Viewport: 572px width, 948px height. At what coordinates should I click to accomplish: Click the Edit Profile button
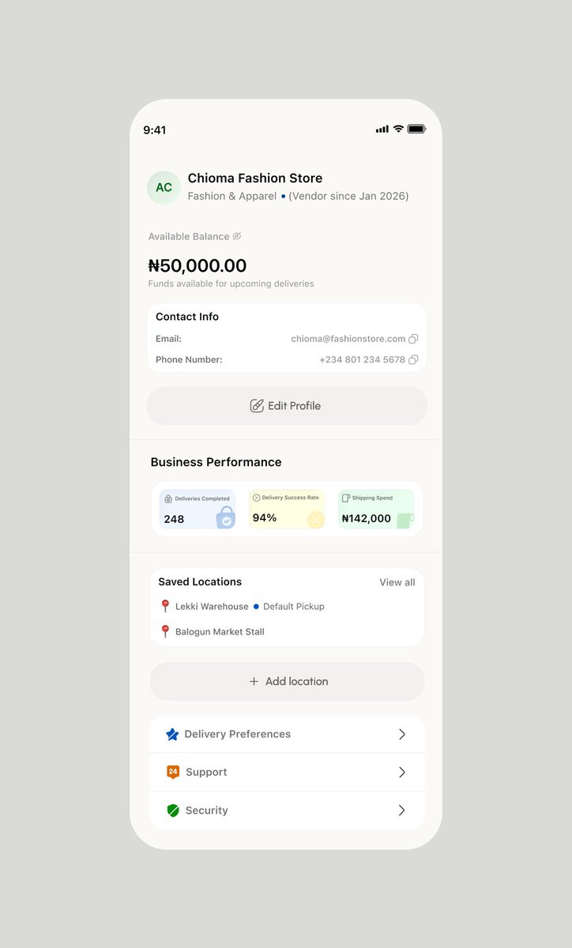click(x=287, y=406)
